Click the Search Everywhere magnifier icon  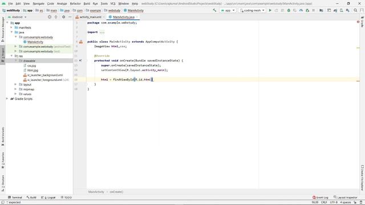355,10
